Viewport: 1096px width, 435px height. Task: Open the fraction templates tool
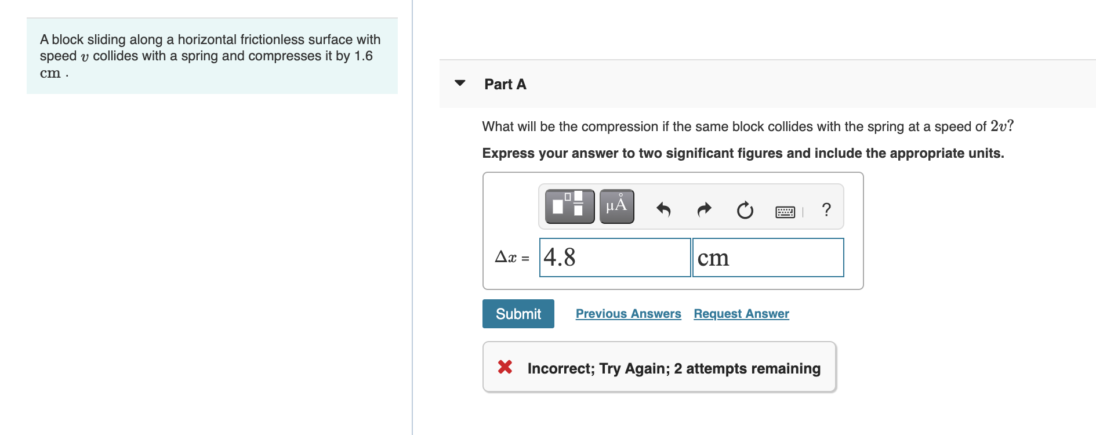tap(569, 206)
